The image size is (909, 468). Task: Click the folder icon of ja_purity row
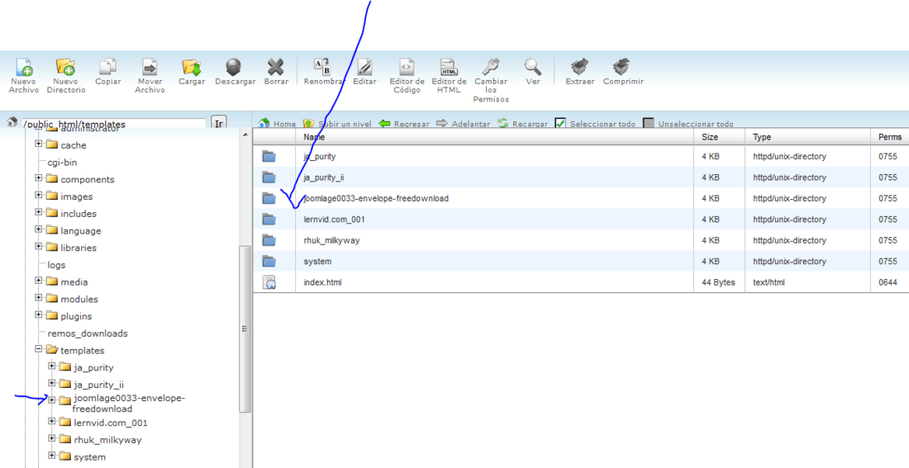tap(269, 156)
